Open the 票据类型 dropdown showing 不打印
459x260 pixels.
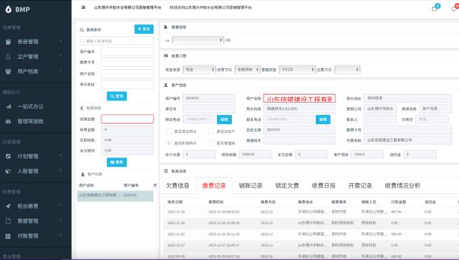click(297, 70)
